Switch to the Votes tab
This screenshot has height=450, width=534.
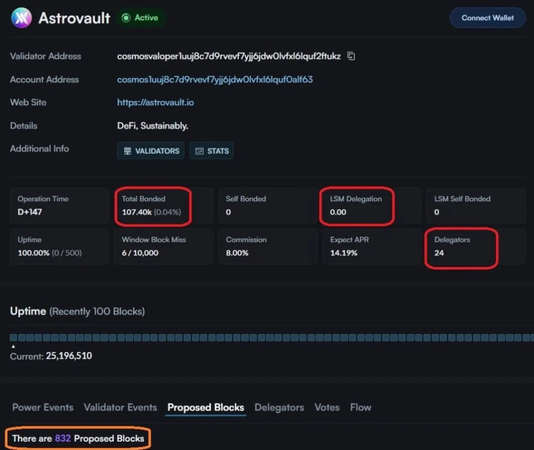327,407
